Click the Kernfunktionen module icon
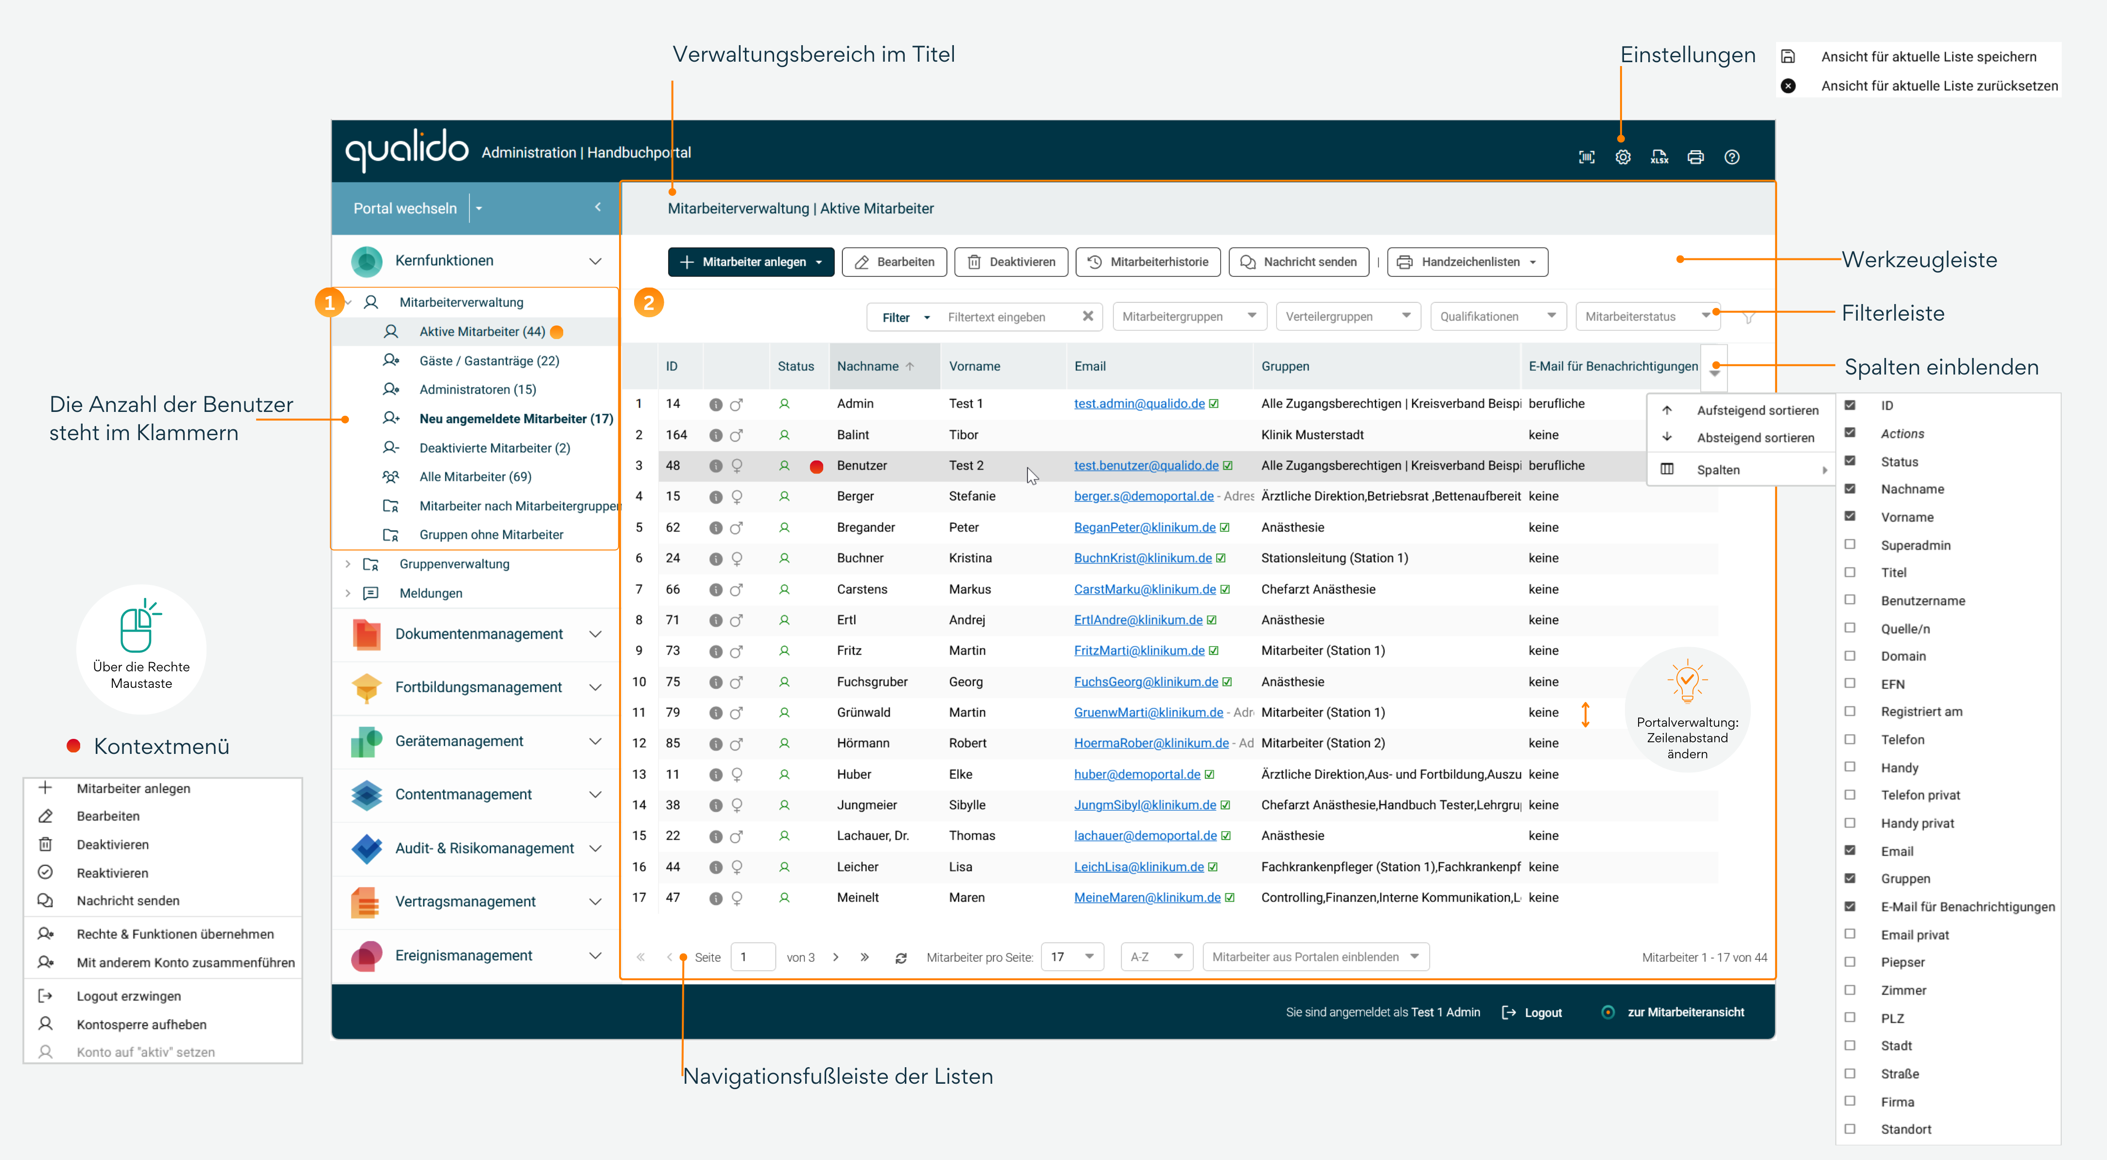Screen dimensions: 2107x1160 pos(366,261)
